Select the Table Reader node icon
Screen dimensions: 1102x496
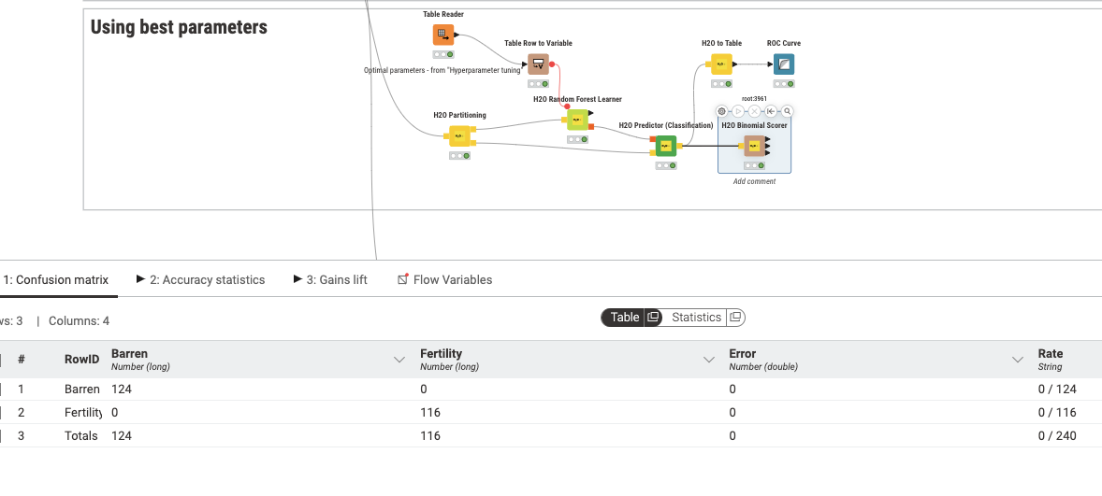442,35
